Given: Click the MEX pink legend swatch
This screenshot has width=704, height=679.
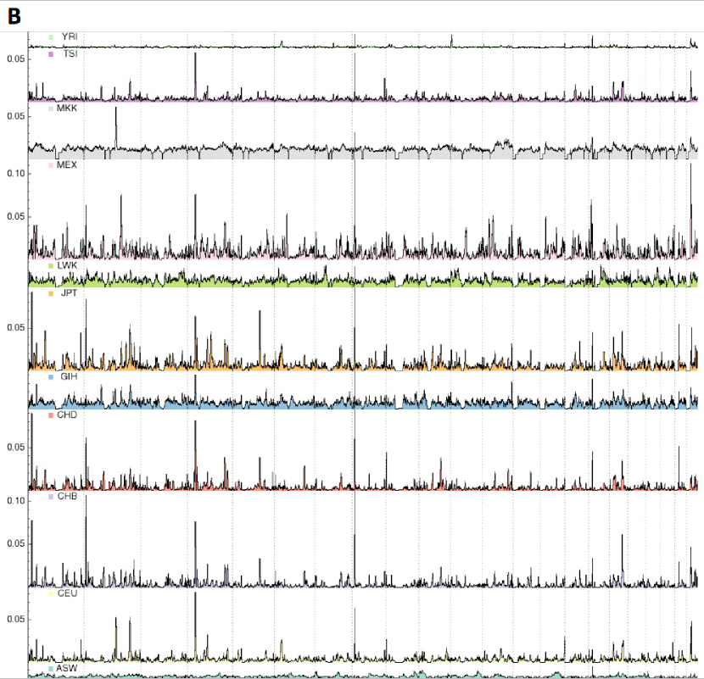Looking at the screenshot, I should pyautogui.click(x=51, y=165).
